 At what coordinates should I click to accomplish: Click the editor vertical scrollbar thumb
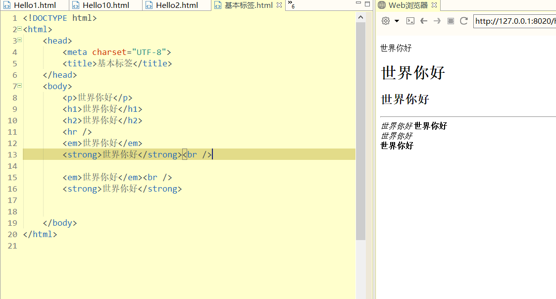tap(360, 131)
